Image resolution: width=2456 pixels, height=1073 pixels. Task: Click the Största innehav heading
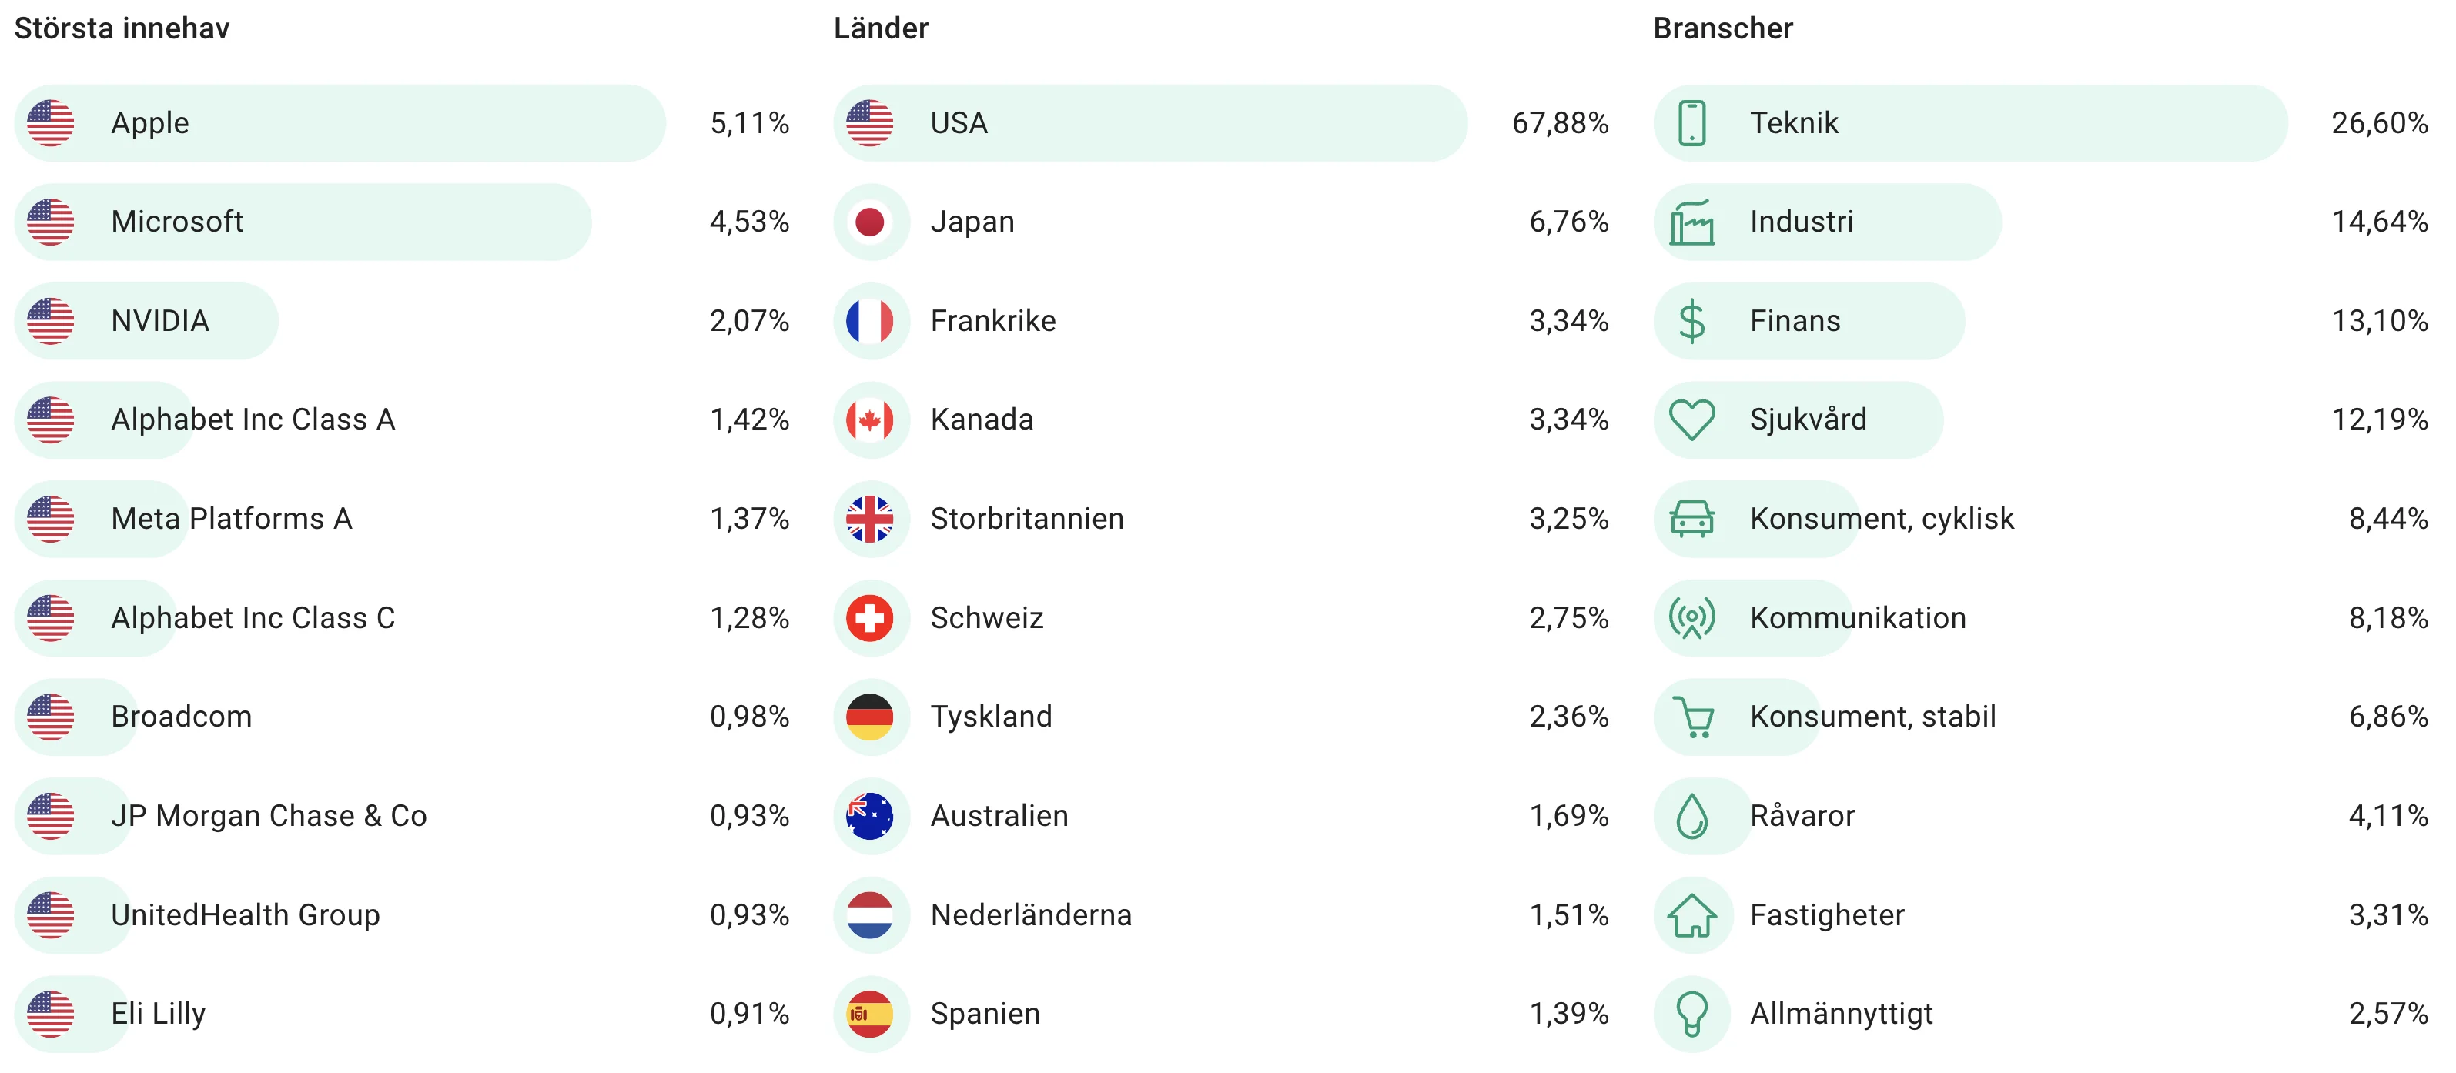tap(122, 28)
